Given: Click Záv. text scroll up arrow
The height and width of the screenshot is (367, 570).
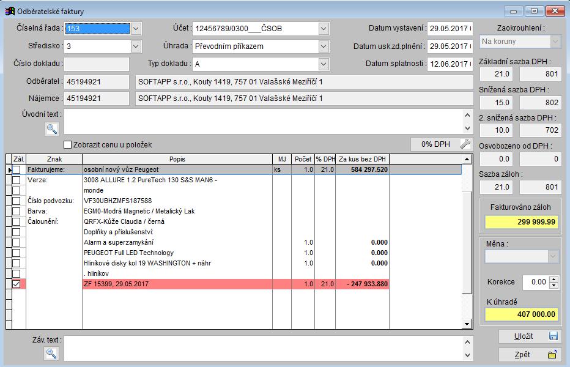Looking at the screenshot, I should coord(467,342).
